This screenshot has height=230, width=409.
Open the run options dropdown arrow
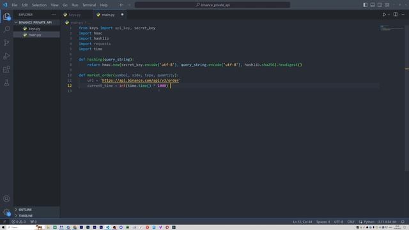click(389, 15)
